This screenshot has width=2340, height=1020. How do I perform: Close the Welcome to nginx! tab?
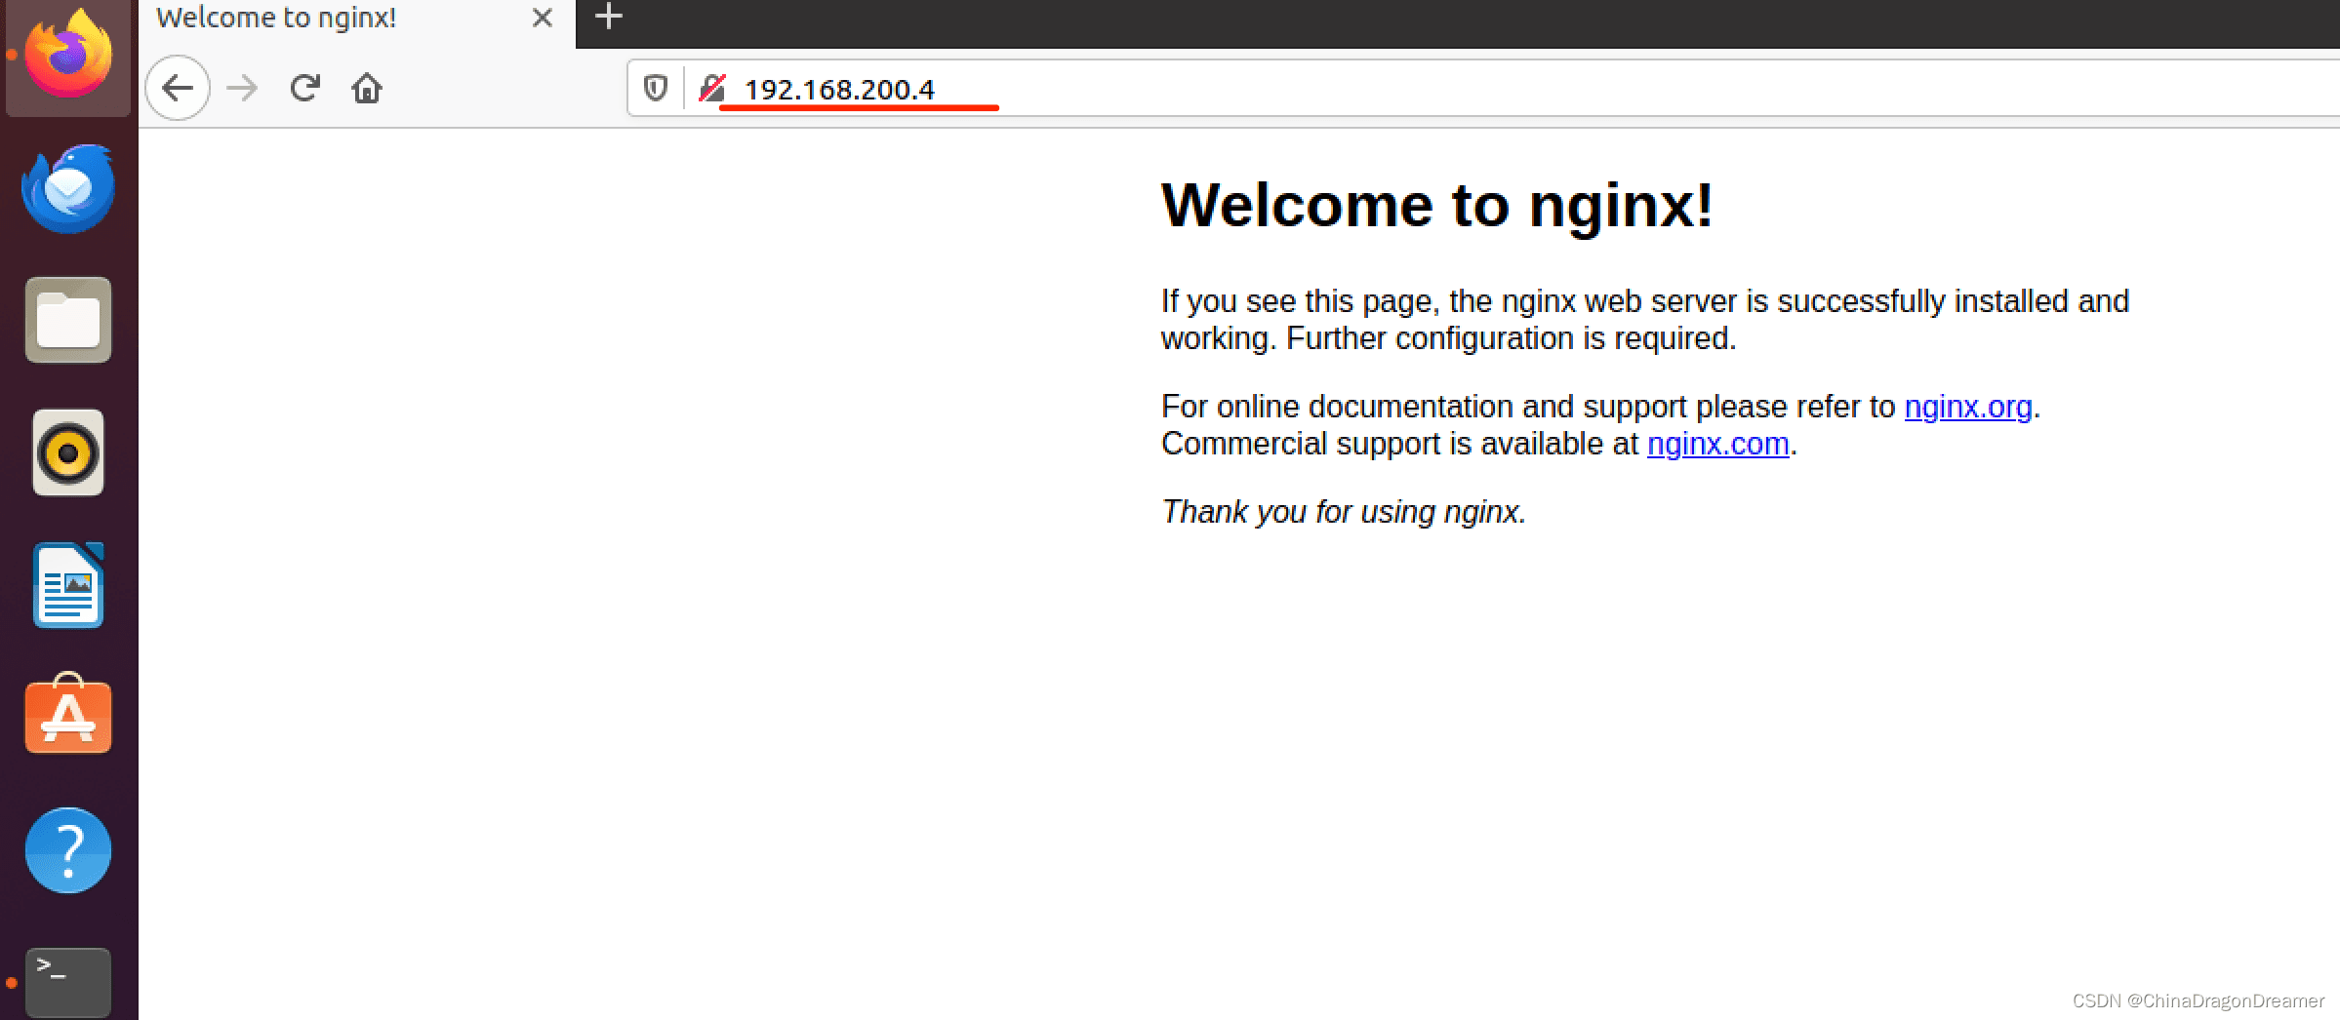[543, 18]
